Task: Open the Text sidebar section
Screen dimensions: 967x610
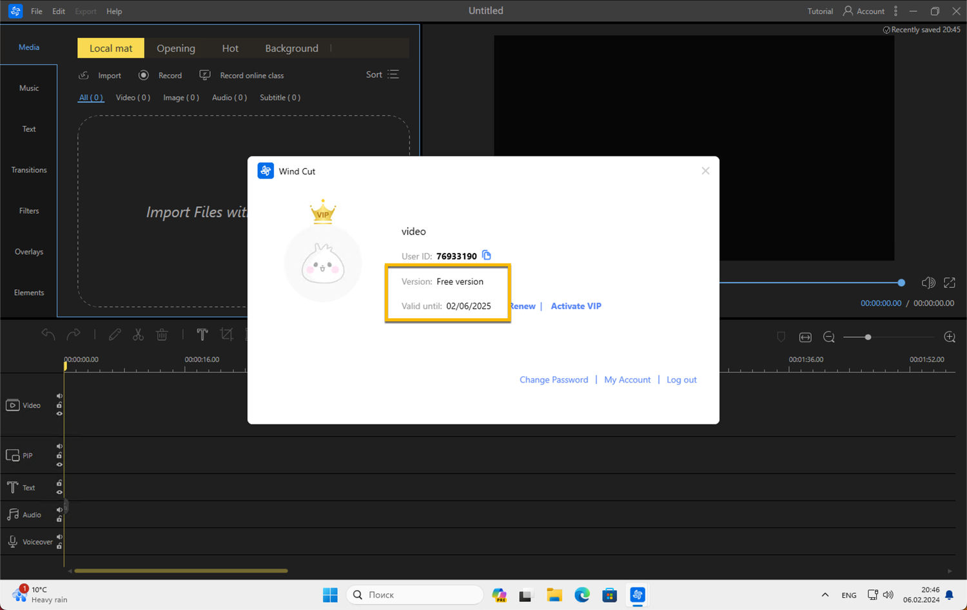Action: (x=29, y=129)
